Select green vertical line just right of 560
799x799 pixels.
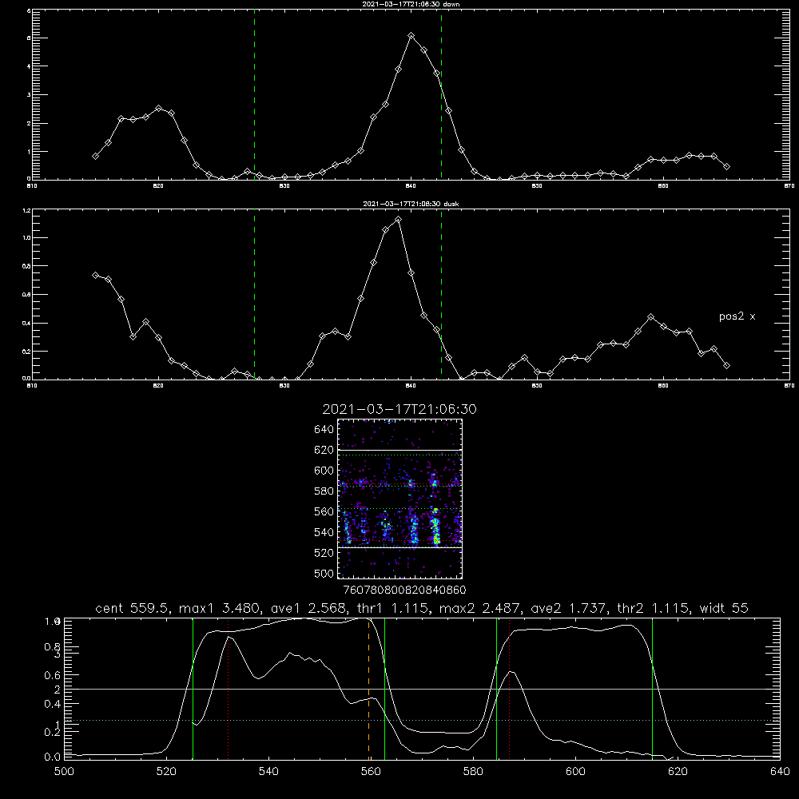(384, 688)
